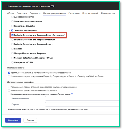Check Endpoint Detection and Response Optimum
Screen dimensions: 123x130
[x=12, y=40]
